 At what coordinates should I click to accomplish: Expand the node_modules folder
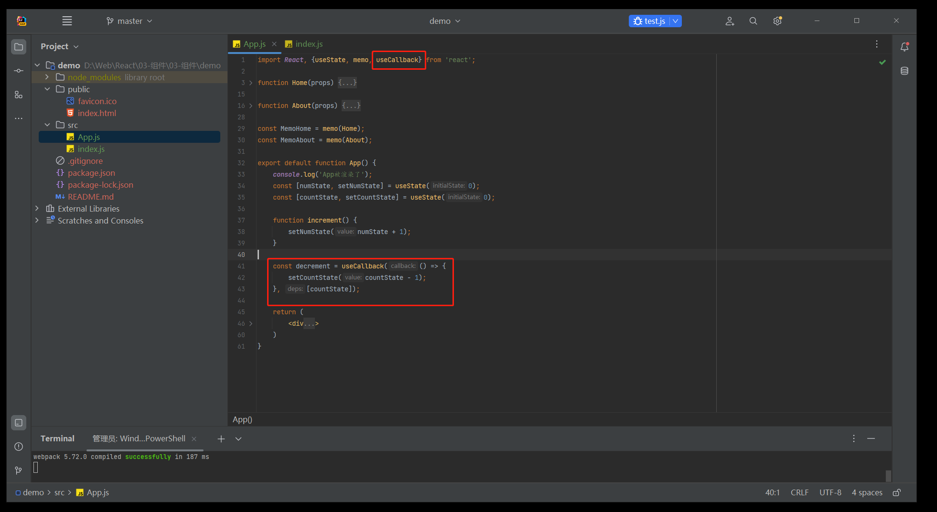point(47,77)
